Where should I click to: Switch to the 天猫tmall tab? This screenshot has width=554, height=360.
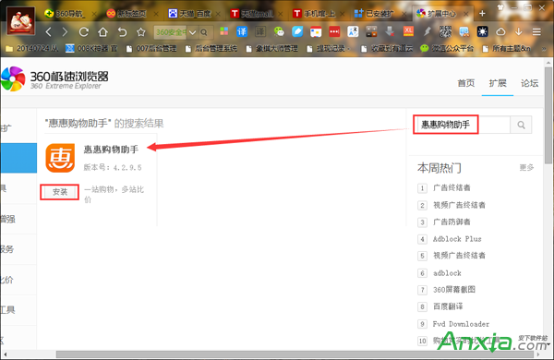pyautogui.click(x=257, y=14)
